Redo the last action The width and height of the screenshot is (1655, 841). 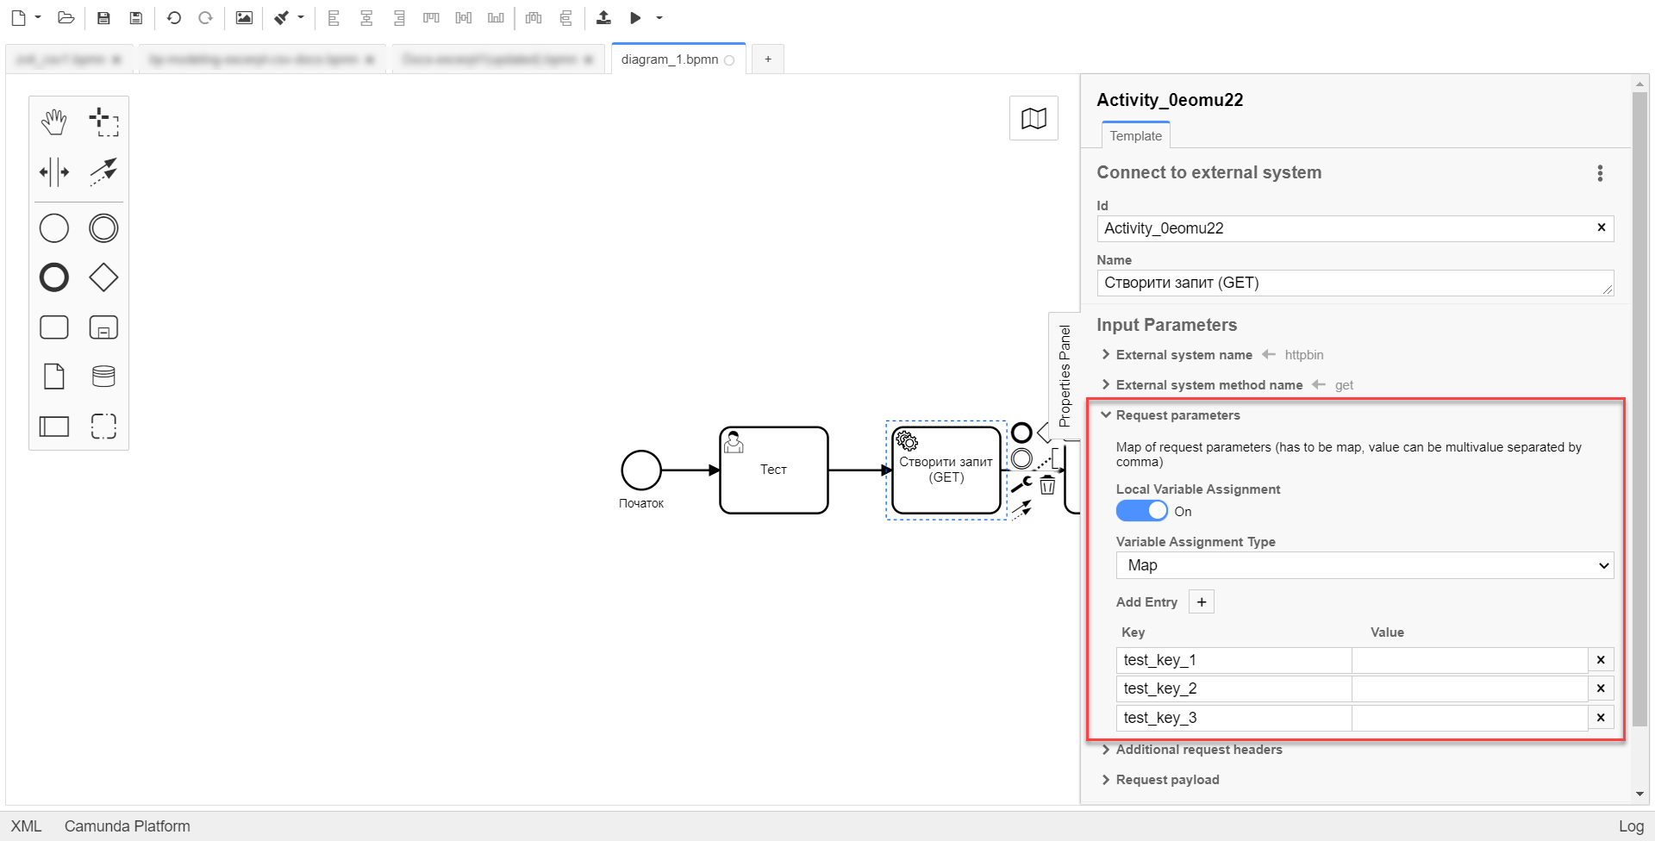click(x=205, y=17)
